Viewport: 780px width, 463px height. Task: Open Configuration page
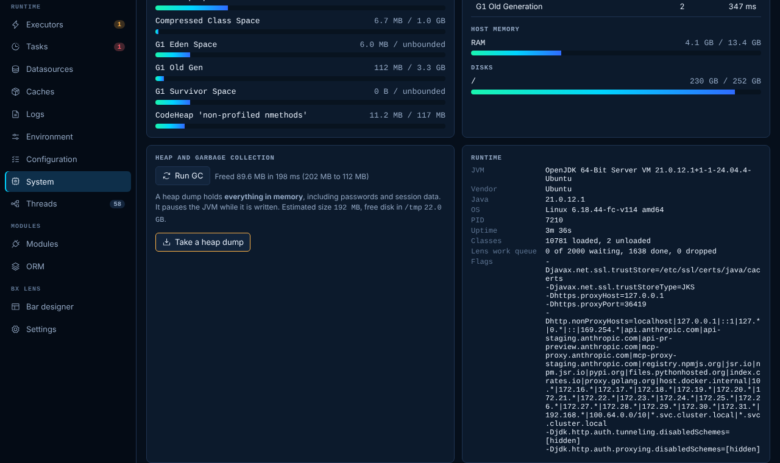pyautogui.click(x=68, y=160)
